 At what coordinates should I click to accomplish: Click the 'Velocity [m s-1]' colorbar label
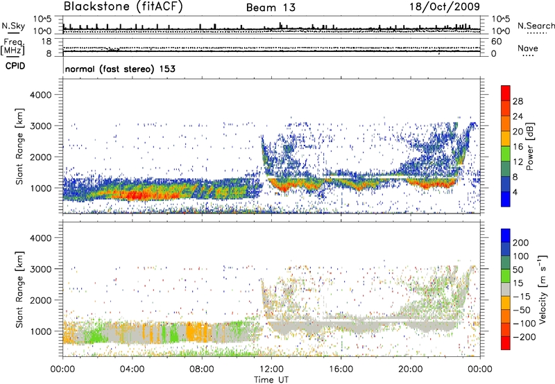click(543, 289)
